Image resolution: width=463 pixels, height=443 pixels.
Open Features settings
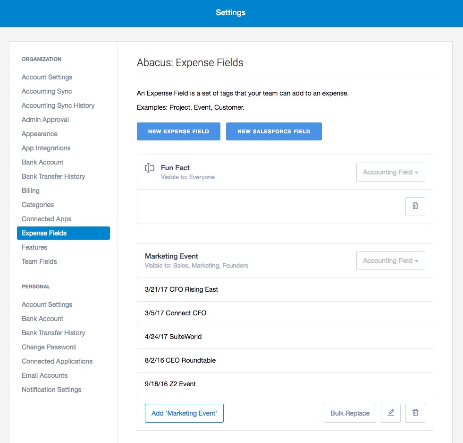pos(34,247)
